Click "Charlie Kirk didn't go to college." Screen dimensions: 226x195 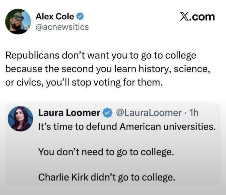click(x=106, y=177)
